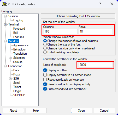Click the Open button
The image size is (118, 115).
tap(81, 111)
